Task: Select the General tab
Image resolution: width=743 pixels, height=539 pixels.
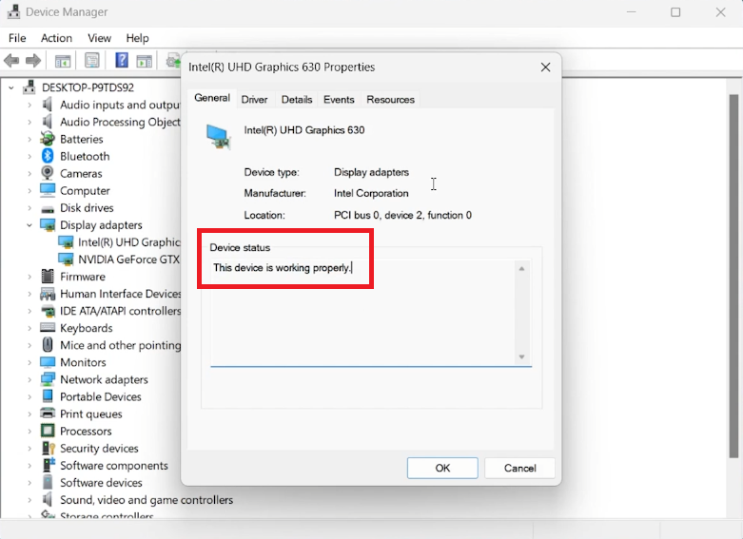Action: [x=212, y=98]
